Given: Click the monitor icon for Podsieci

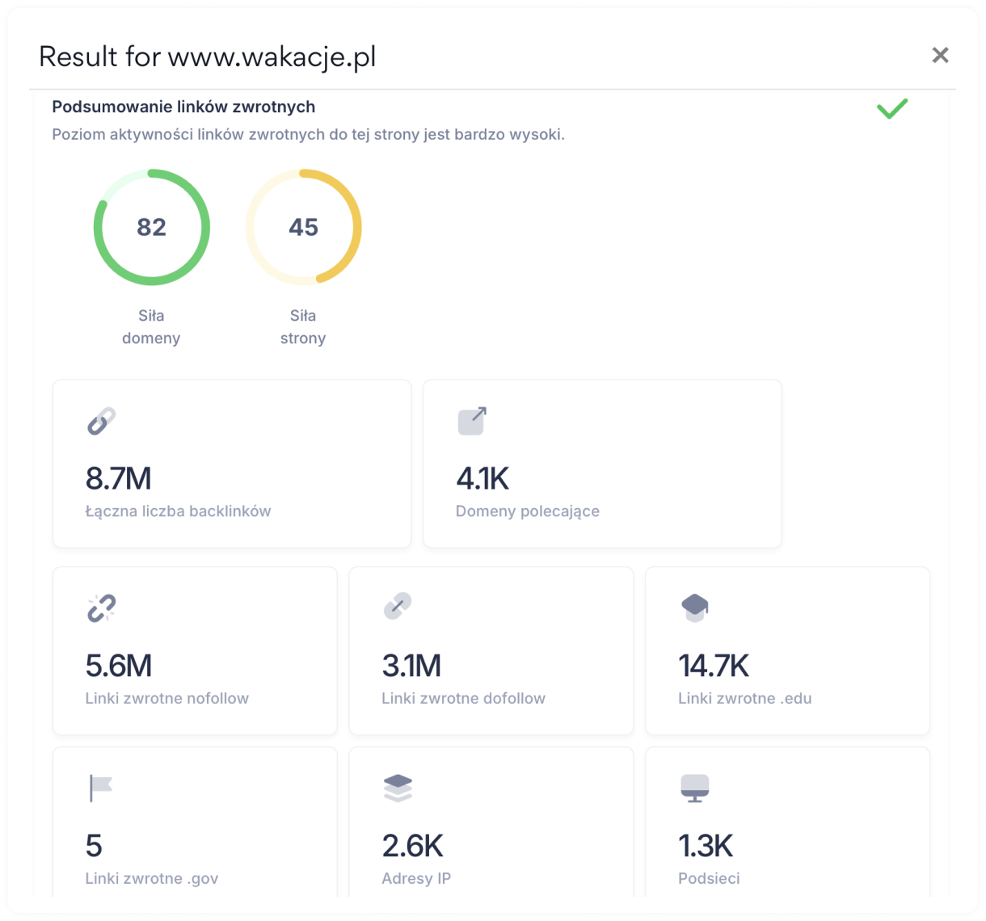Looking at the screenshot, I should point(695,788).
